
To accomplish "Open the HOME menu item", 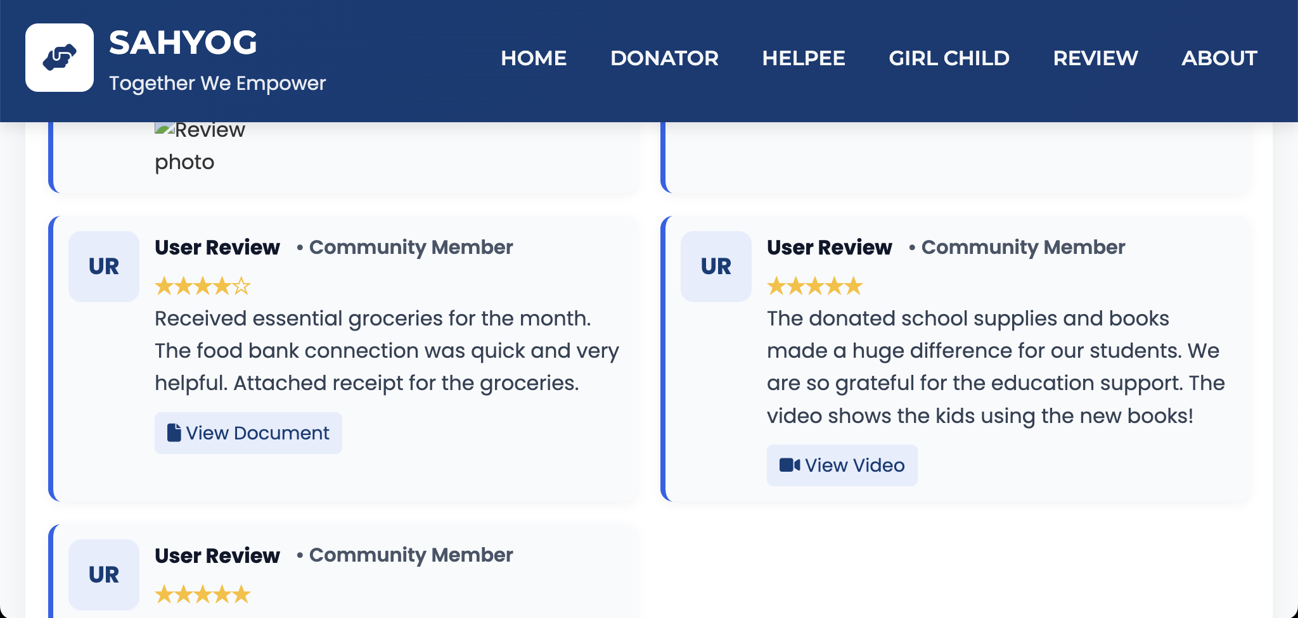I will pos(534,58).
